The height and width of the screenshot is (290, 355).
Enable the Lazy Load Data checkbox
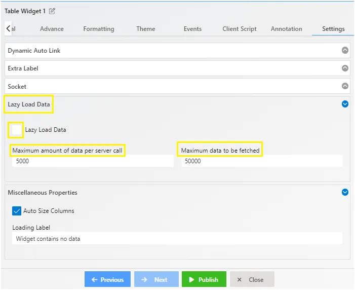17,130
